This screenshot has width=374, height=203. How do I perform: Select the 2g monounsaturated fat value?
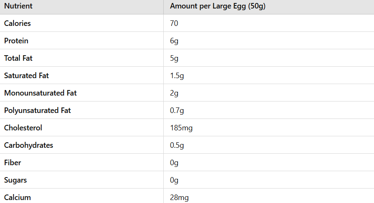[x=174, y=93]
